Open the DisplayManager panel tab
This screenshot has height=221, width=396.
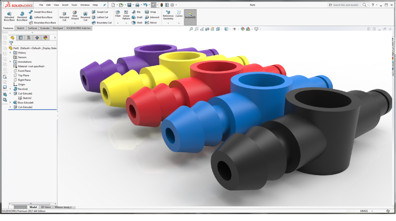(45, 38)
